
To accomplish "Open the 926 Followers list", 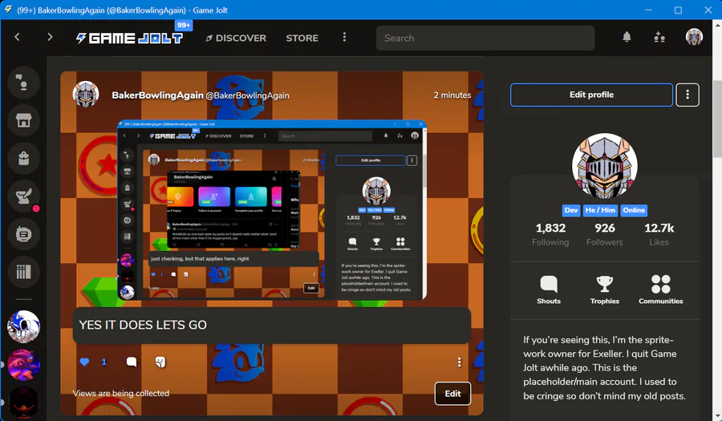I will 605,234.
